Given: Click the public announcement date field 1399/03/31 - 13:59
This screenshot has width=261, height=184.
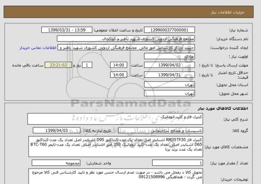Looking at the screenshot, I should coord(67,30).
